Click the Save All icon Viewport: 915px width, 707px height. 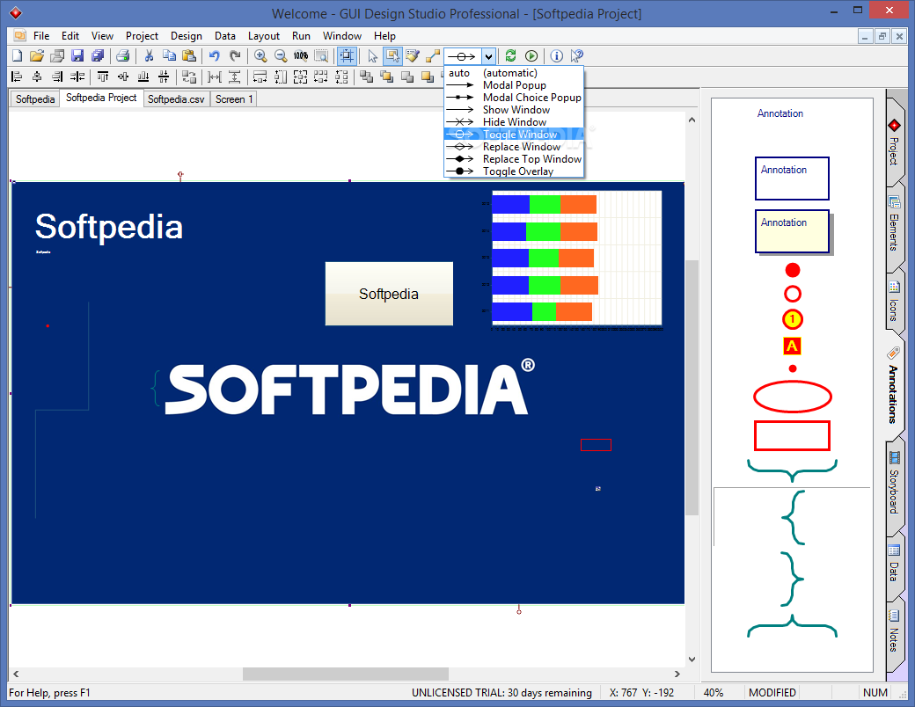coord(98,56)
